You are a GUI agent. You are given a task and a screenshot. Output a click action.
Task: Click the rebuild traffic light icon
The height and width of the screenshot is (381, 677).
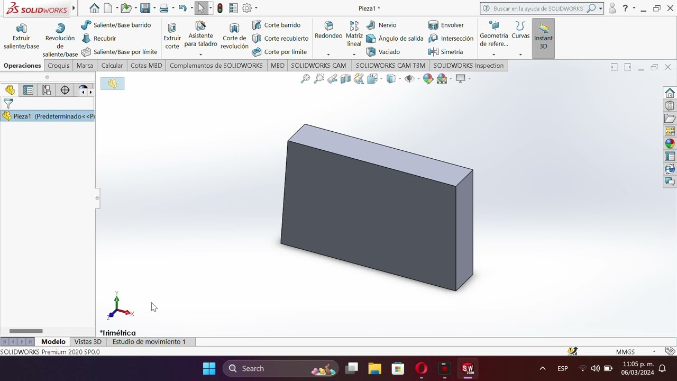220,8
